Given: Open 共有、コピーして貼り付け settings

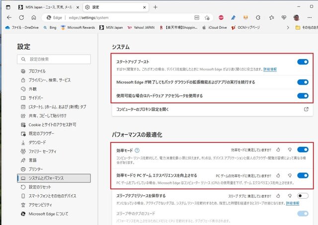Looking at the screenshot, I should 54,115.
